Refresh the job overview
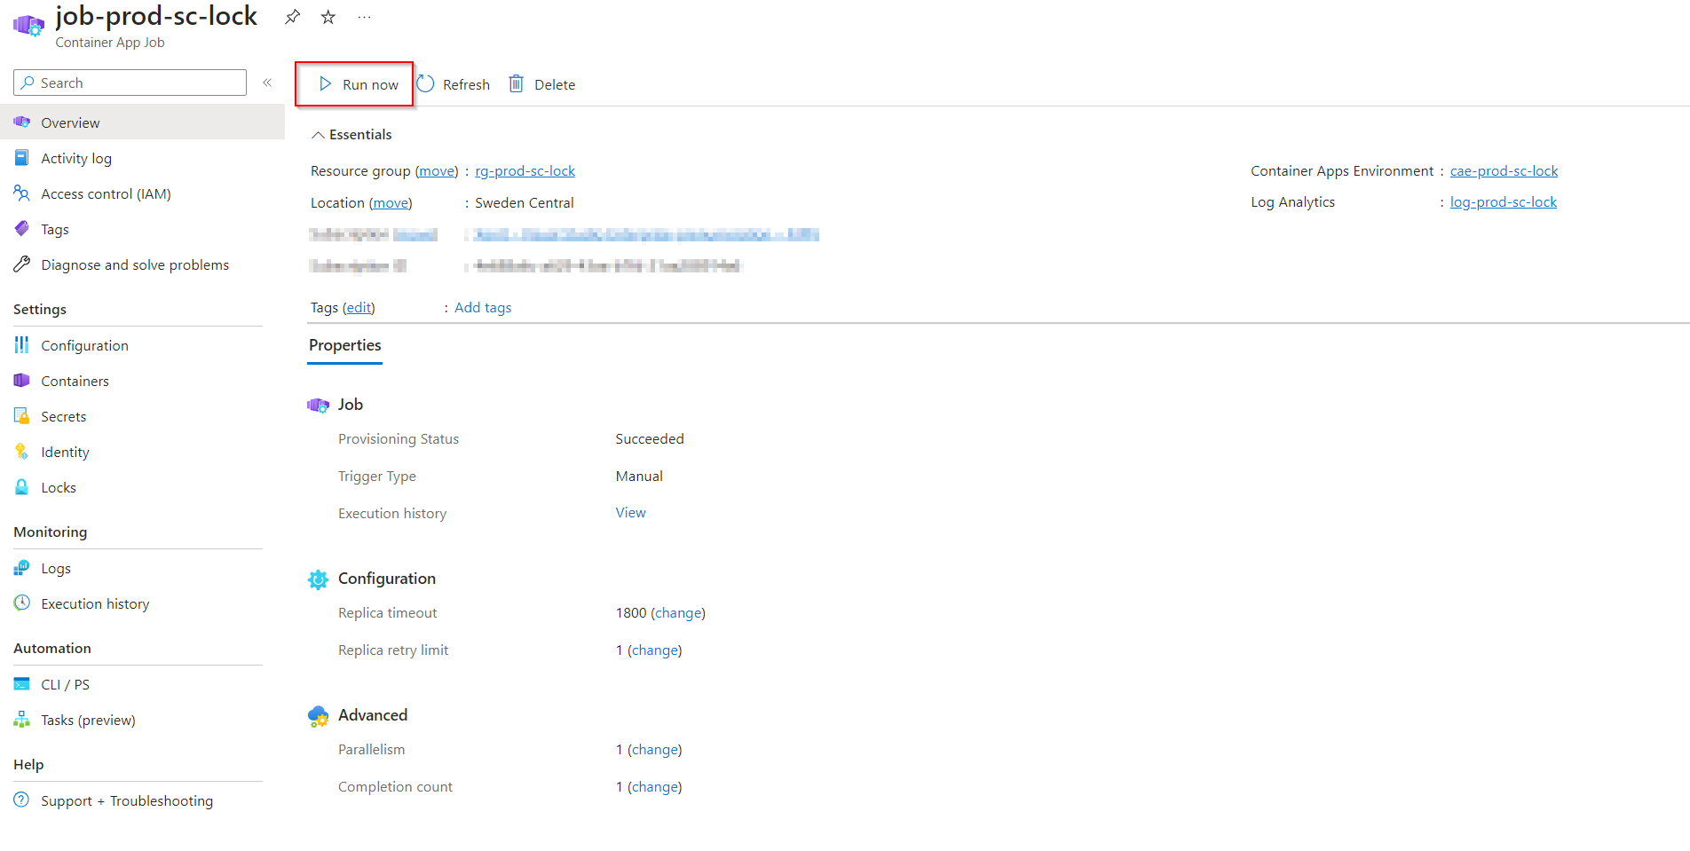The width and height of the screenshot is (1690, 851). pyautogui.click(x=454, y=84)
